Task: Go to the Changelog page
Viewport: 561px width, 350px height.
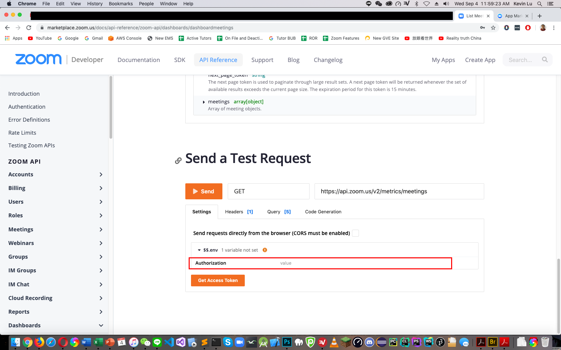Action: (x=328, y=60)
